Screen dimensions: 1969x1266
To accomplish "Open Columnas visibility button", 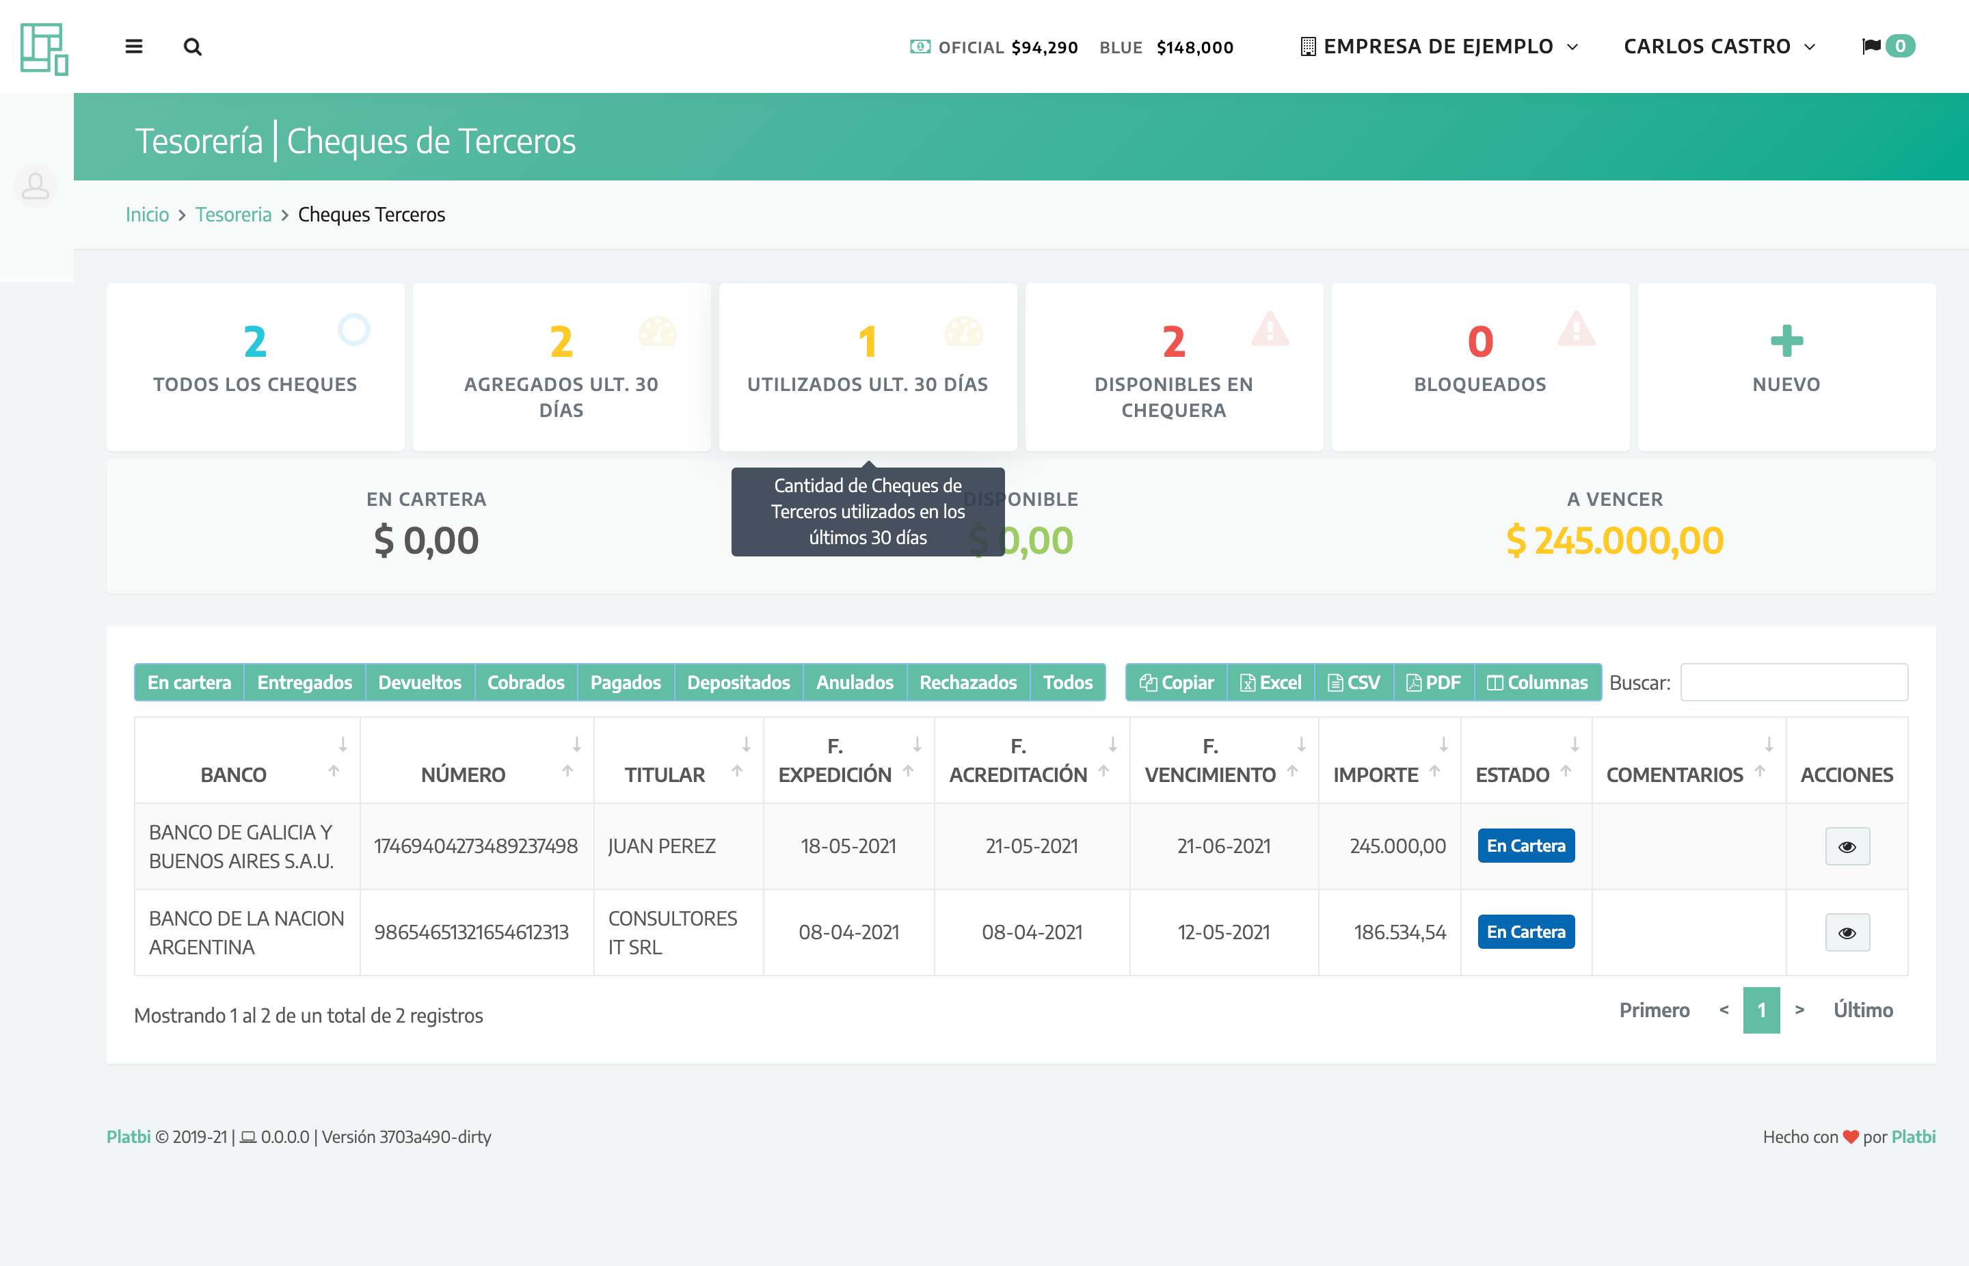I will [1538, 682].
